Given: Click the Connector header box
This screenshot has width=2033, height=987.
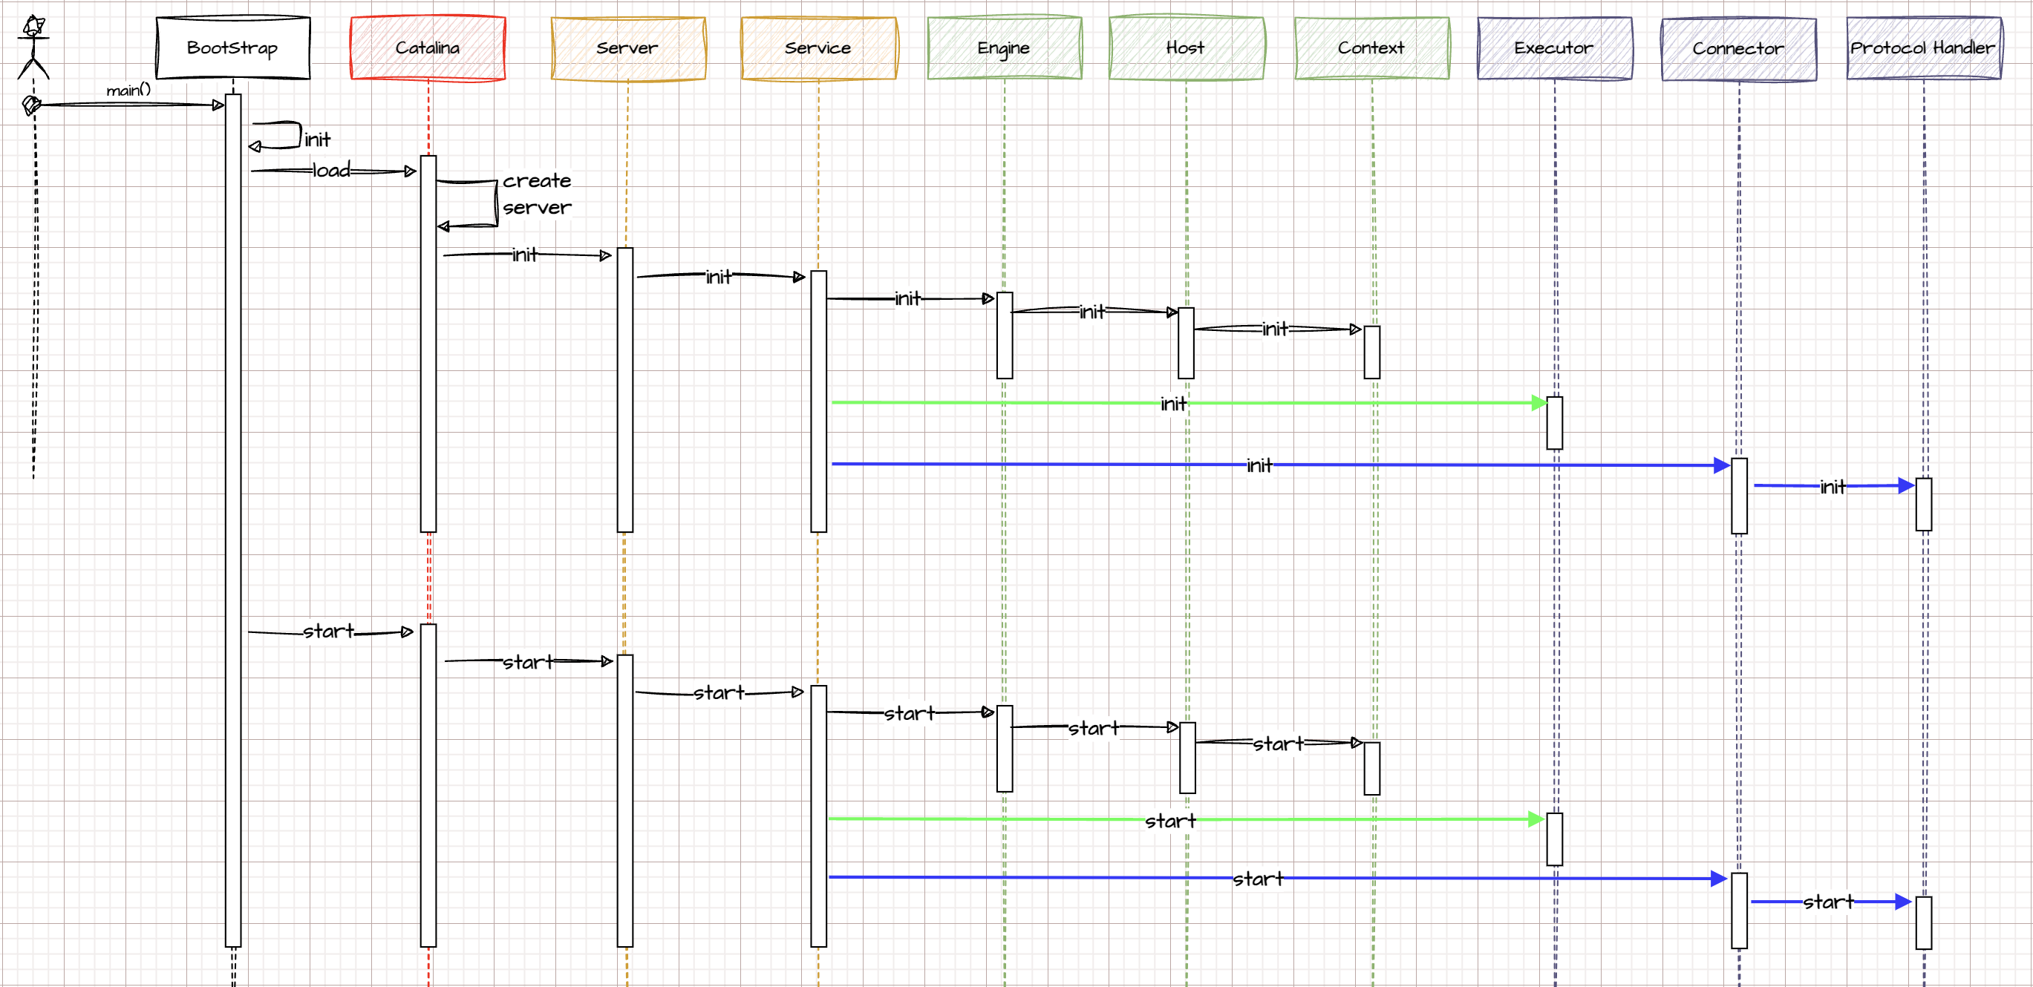Looking at the screenshot, I should pos(1739,49).
